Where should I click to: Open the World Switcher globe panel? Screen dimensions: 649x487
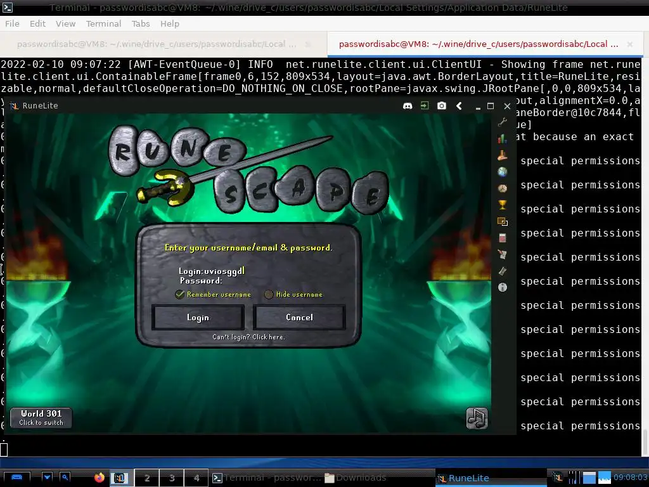tap(503, 172)
